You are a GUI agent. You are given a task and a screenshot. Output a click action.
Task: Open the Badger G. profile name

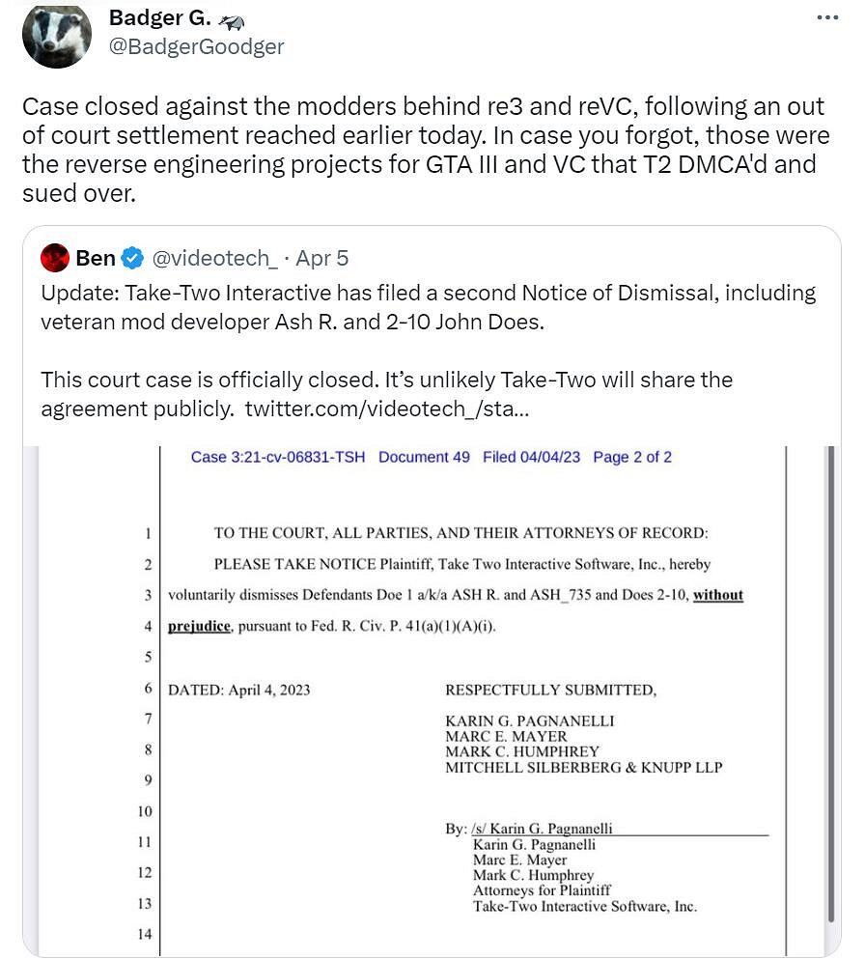158,17
